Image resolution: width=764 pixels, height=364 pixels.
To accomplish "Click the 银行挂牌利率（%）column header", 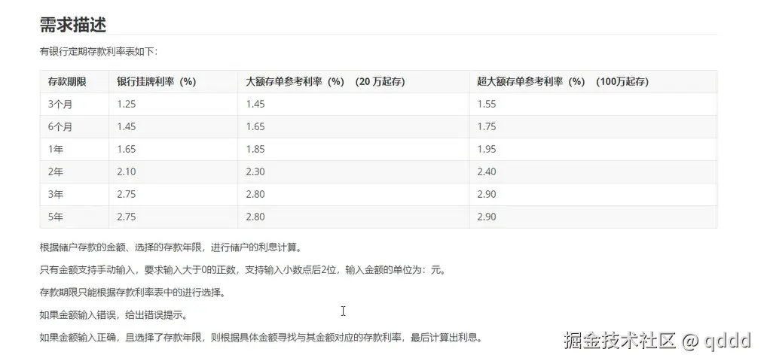I will (x=157, y=82).
